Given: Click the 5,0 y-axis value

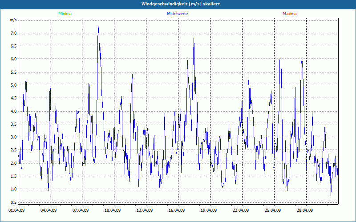Looking at the screenshot, I should (14, 85).
